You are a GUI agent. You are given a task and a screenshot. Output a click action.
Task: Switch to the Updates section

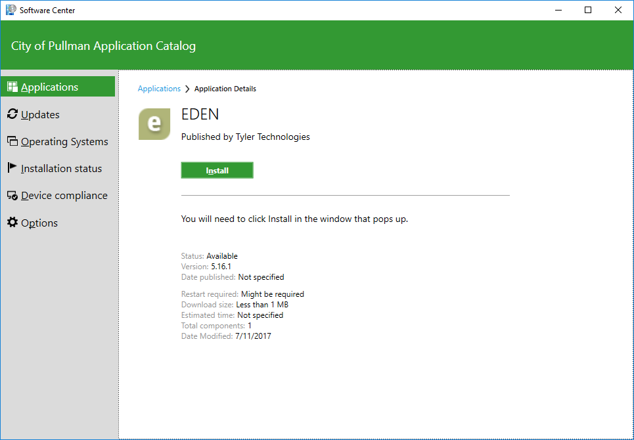[40, 115]
